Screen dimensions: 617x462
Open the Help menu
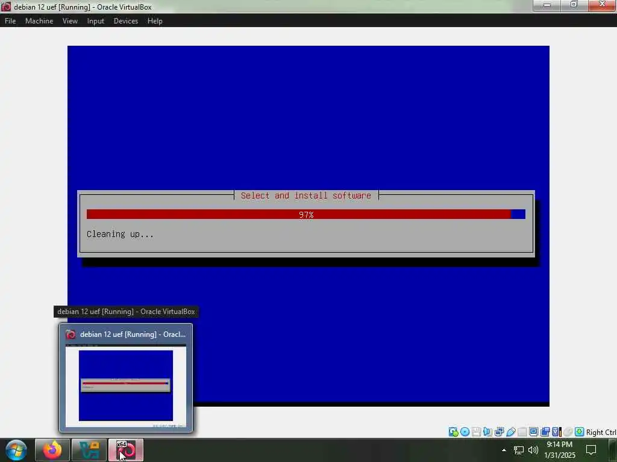click(x=155, y=21)
